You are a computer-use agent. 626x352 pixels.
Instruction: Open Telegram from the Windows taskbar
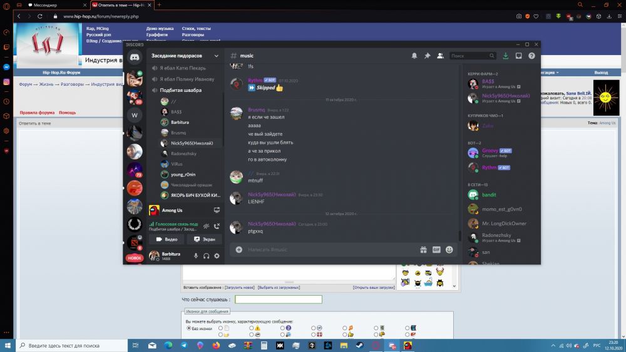184,346
